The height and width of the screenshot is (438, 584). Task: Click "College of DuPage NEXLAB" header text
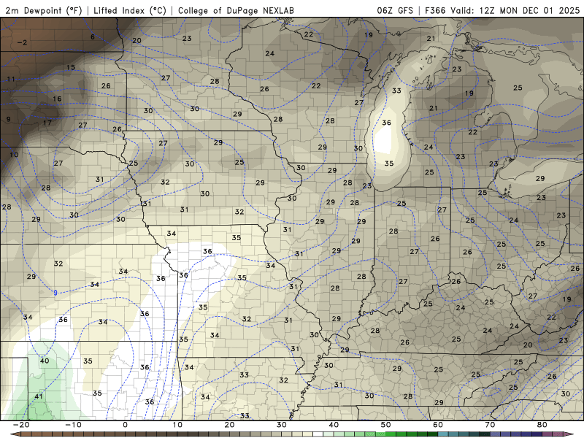coord(236,10)
